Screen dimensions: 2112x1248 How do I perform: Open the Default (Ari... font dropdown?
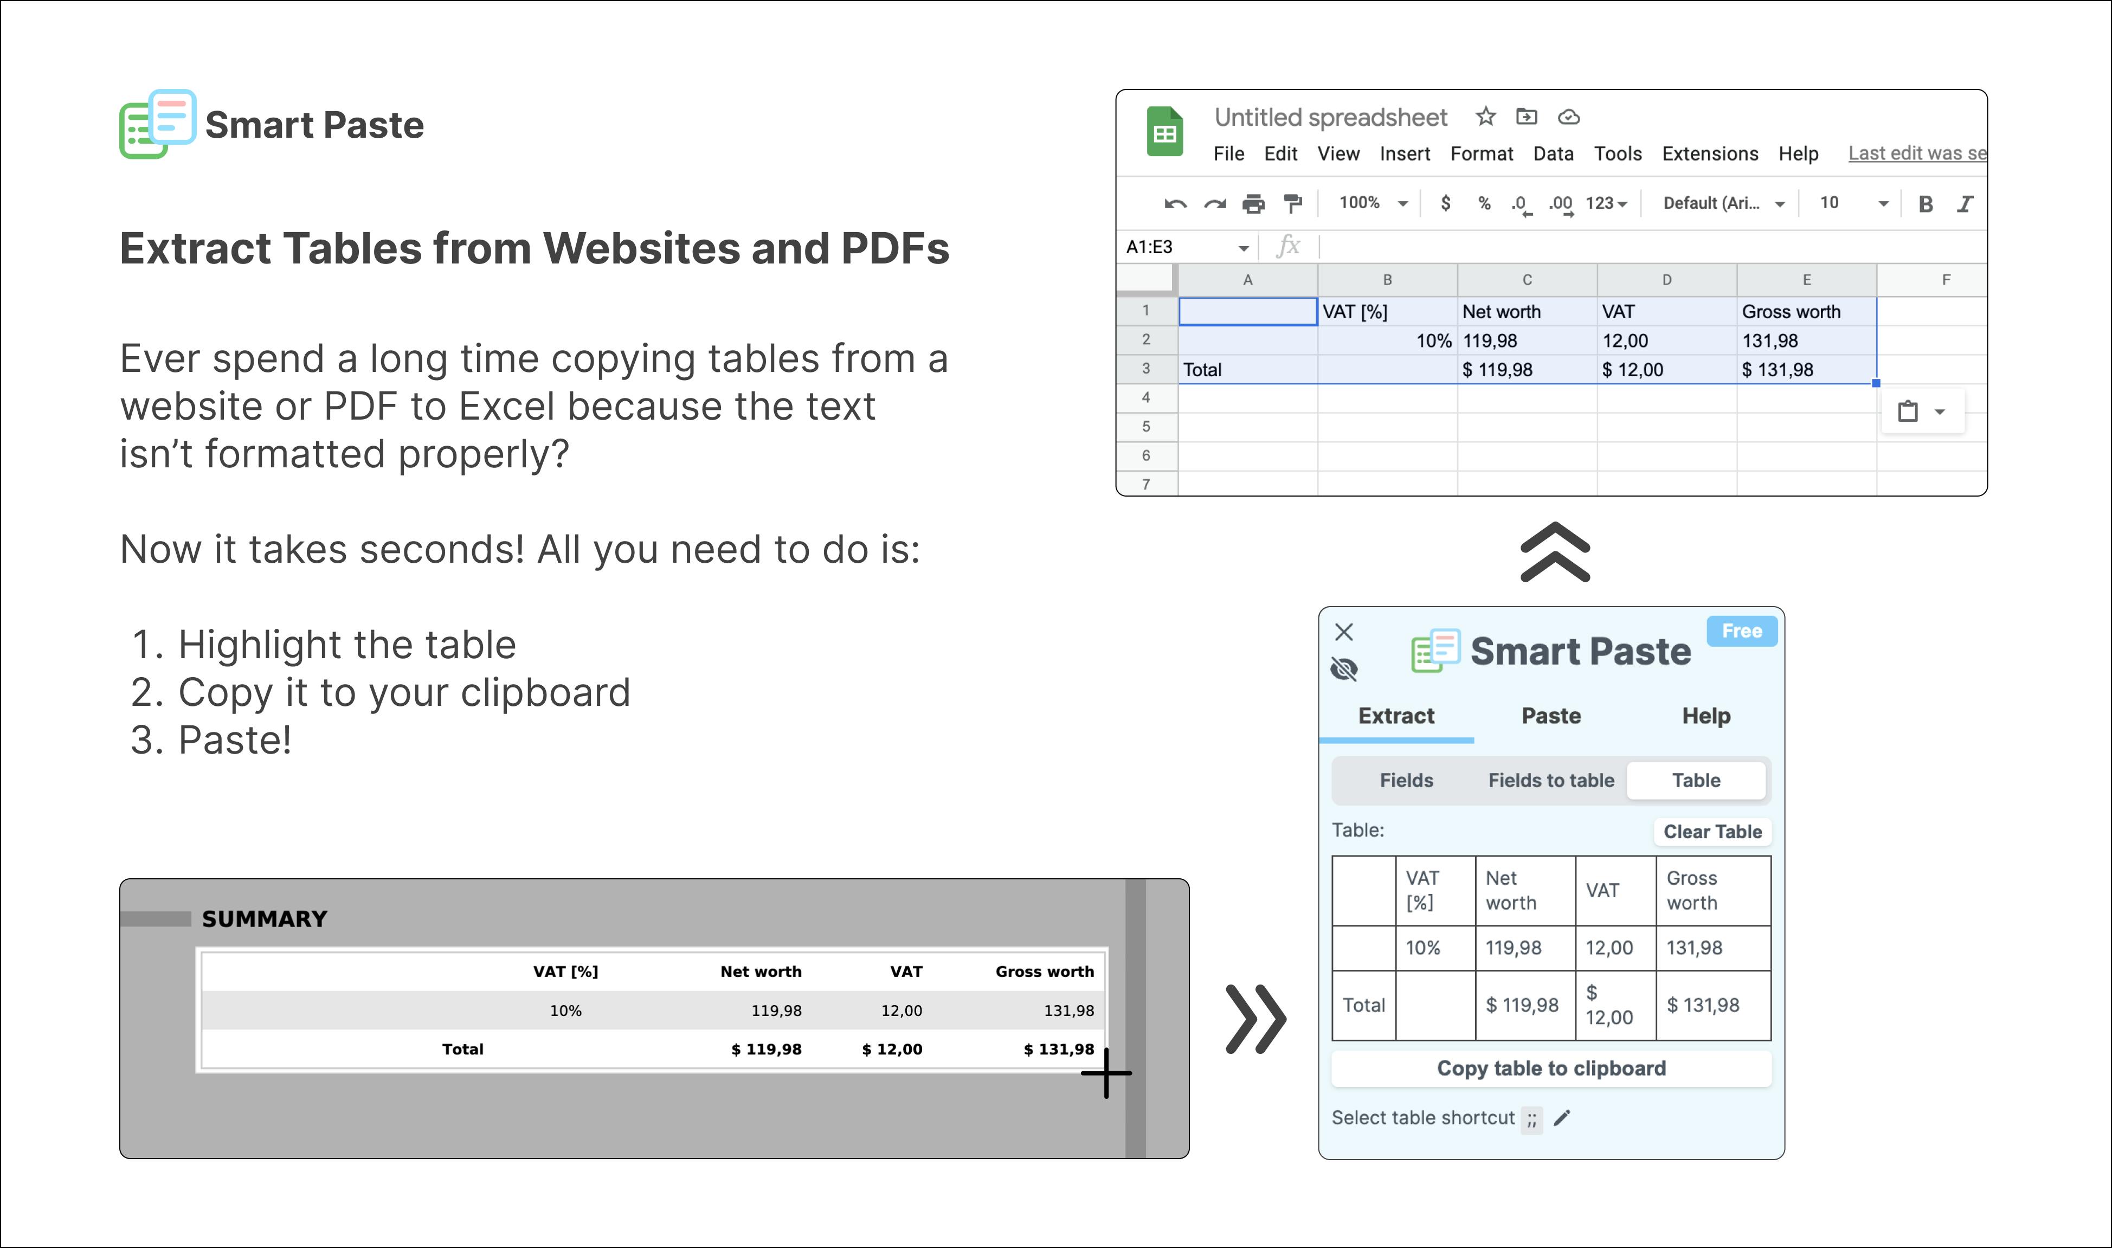tap(1723, 203)
